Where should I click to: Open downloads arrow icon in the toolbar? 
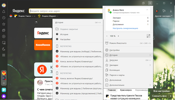tap(171, 11)
